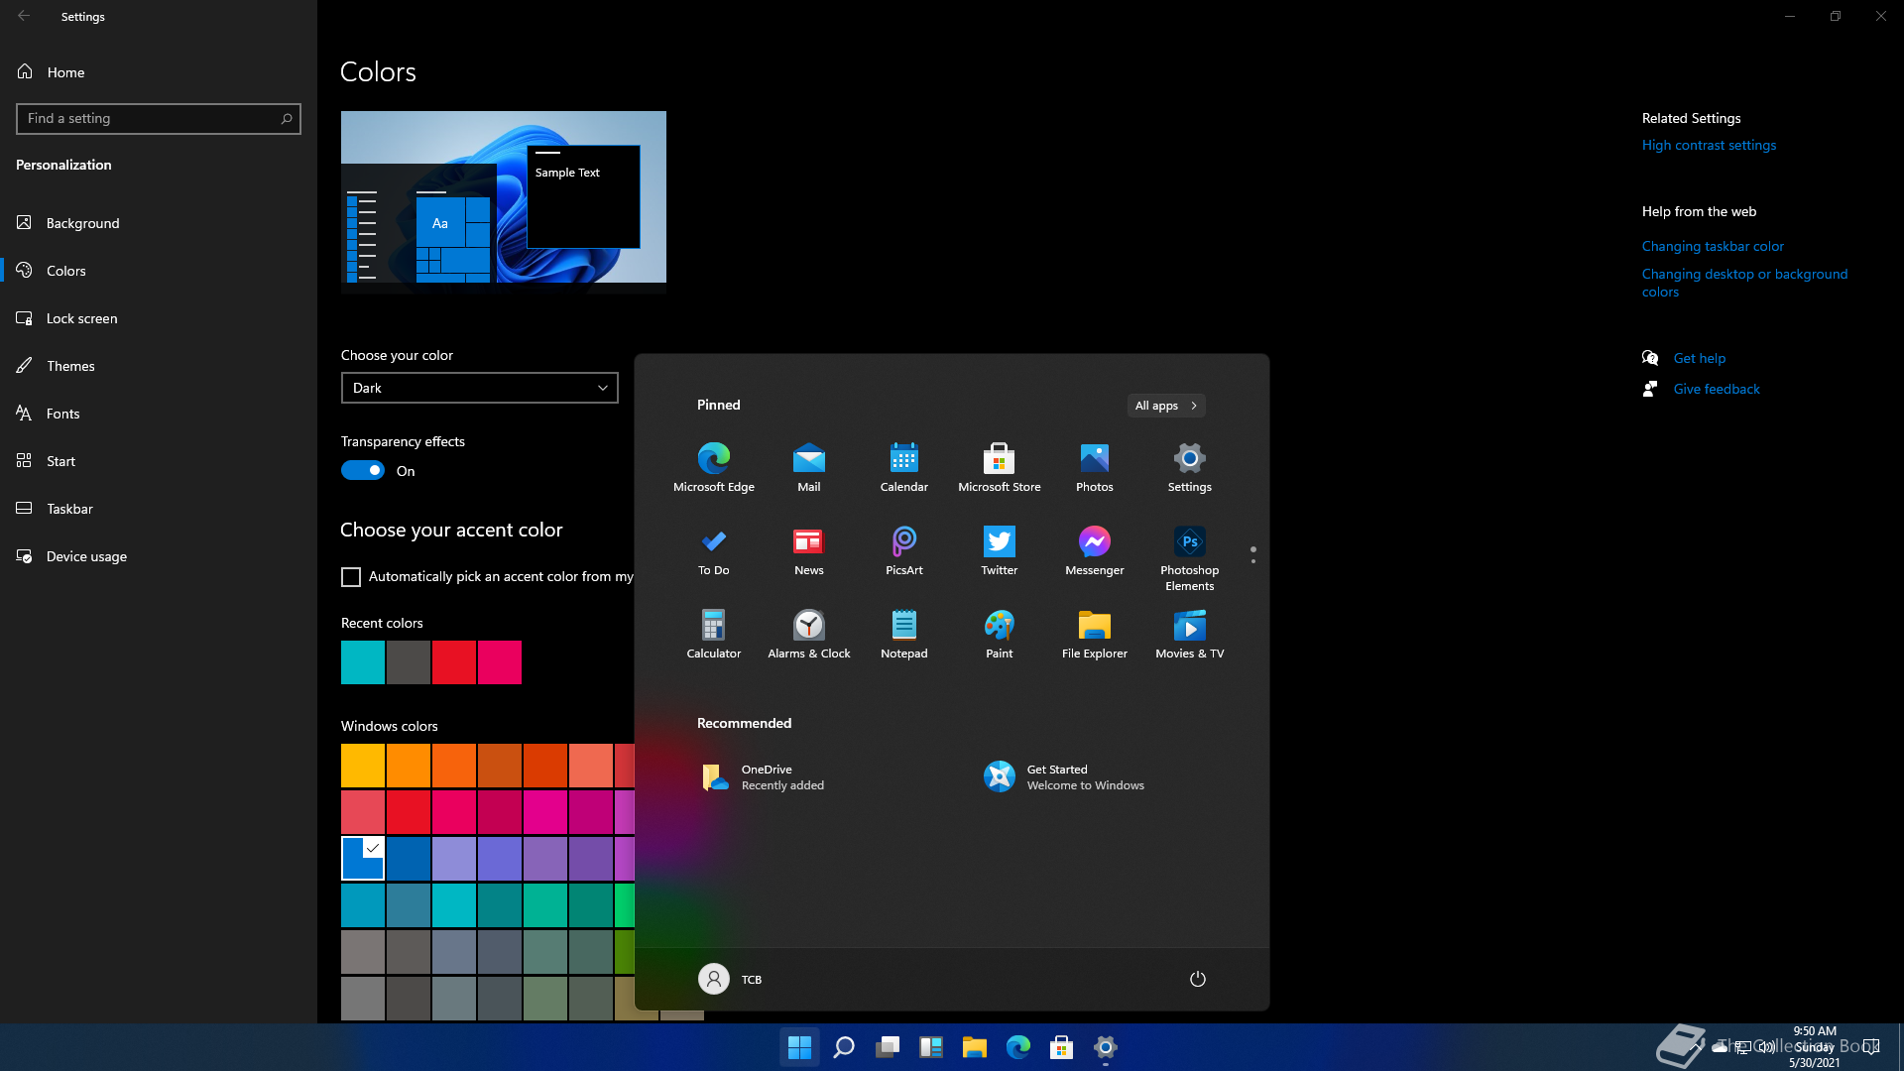Click the power button in Start menu
This screenshot has height=1071, width=1904.
1198,979
